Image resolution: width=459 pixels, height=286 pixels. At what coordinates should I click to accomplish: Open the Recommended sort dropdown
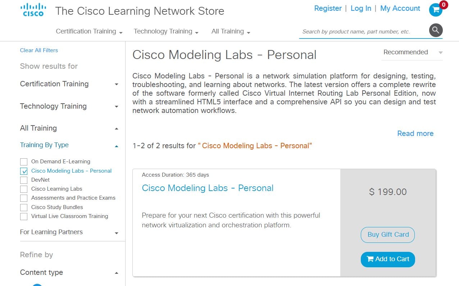pyautogui.click(x=412, y=53)
